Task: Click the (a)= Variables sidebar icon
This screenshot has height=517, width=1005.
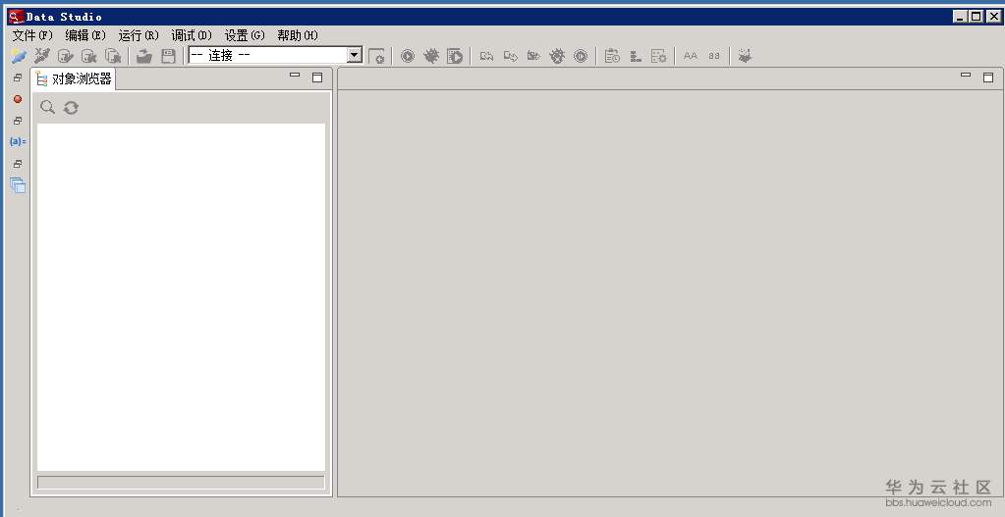Action: coord(18,141)
